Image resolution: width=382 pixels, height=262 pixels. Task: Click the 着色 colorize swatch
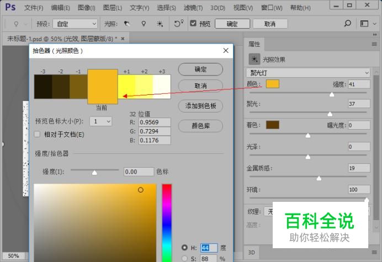[x=273, y=125]
